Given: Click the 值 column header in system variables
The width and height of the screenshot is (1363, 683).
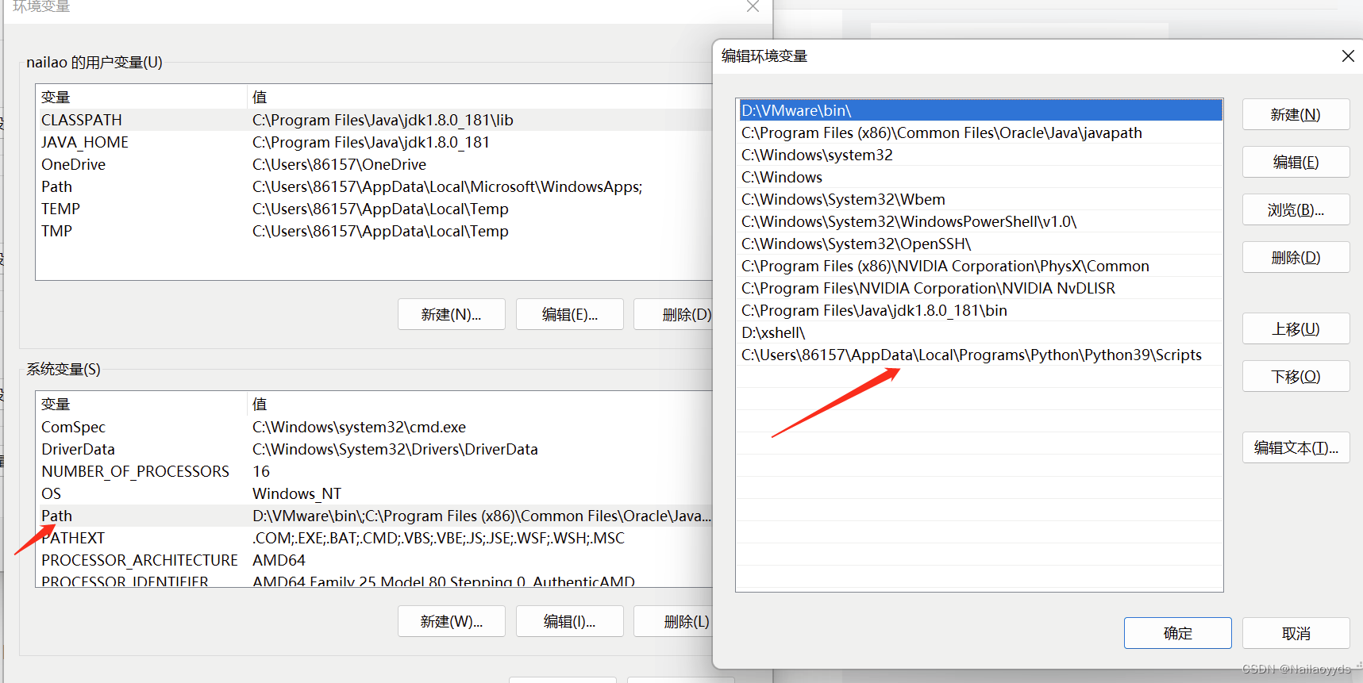Looking at the screenshot, I should click(480, 404).
